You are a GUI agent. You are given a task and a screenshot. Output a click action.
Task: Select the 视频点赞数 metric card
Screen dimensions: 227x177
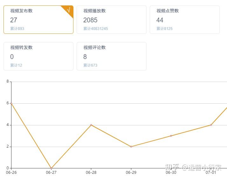point(184,19)
